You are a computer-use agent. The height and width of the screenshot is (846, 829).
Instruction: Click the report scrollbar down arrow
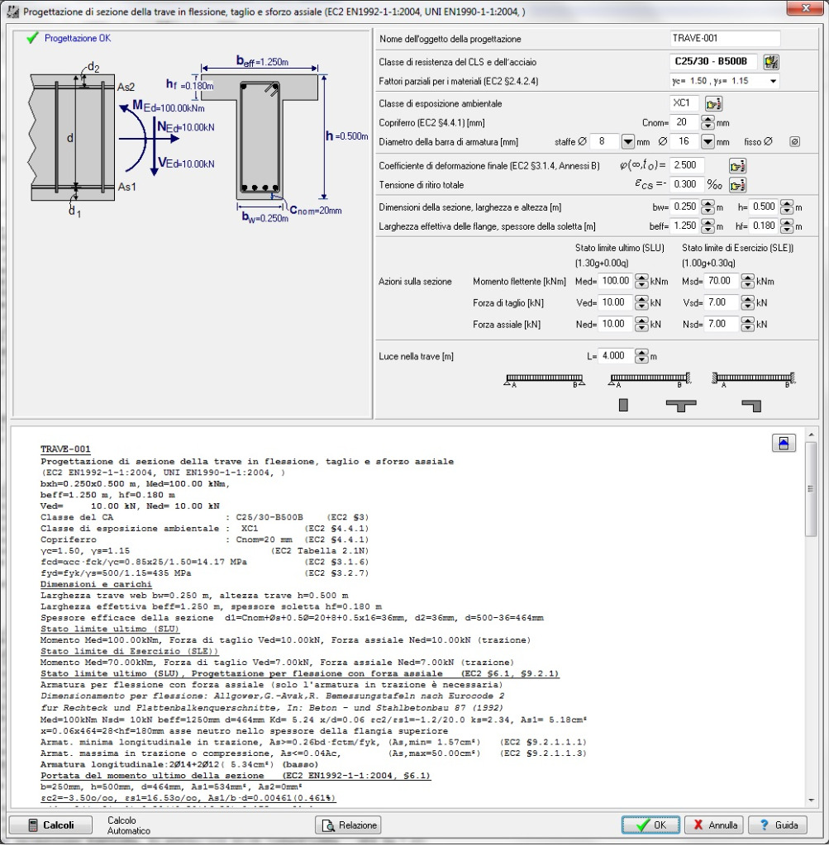(811, 800)
